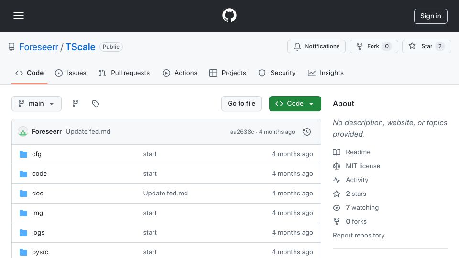Open the logs folder
The width and height of the screenshot is (459, 258).
[x=38, y=233]
